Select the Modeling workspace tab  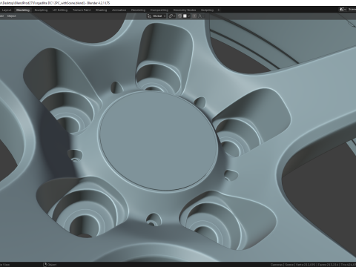pos(23,10)
